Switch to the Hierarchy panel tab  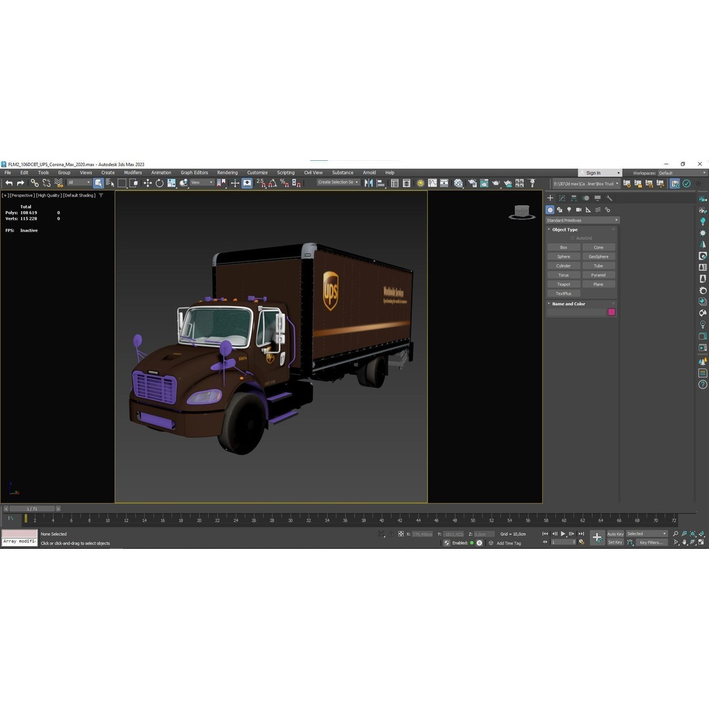click(x=574, y=198)
